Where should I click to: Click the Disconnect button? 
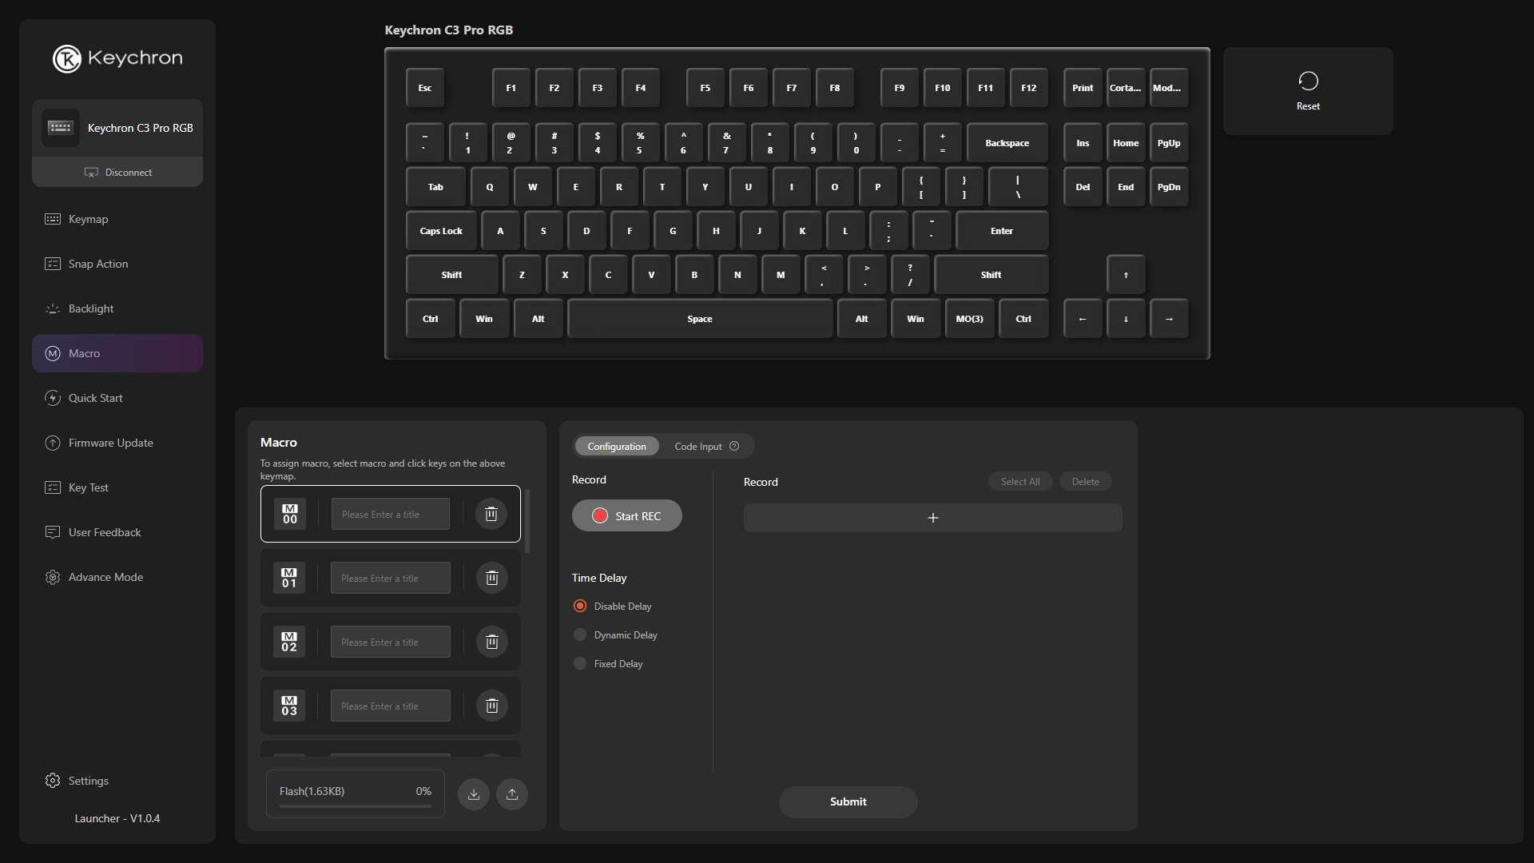click(117, 172)
